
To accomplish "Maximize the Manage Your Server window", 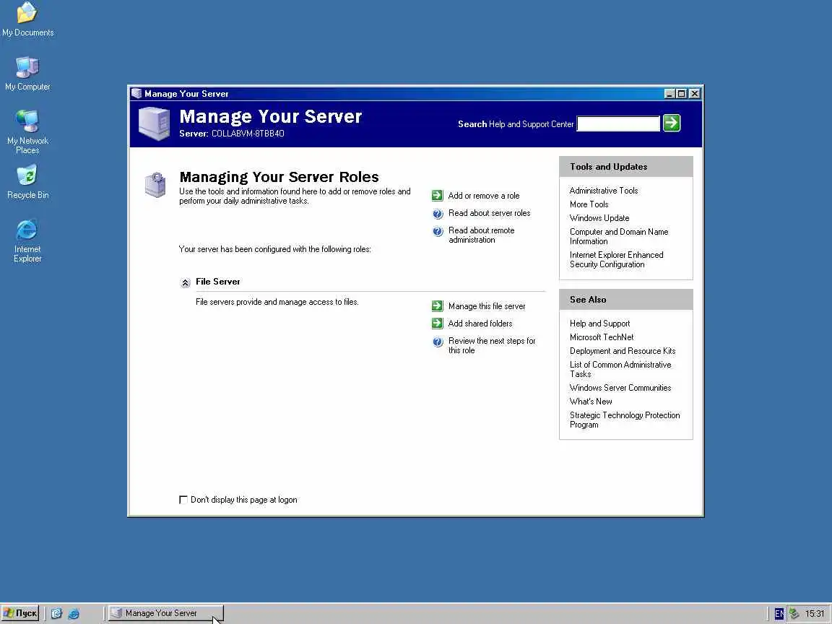I will click(x=681, y=94).
